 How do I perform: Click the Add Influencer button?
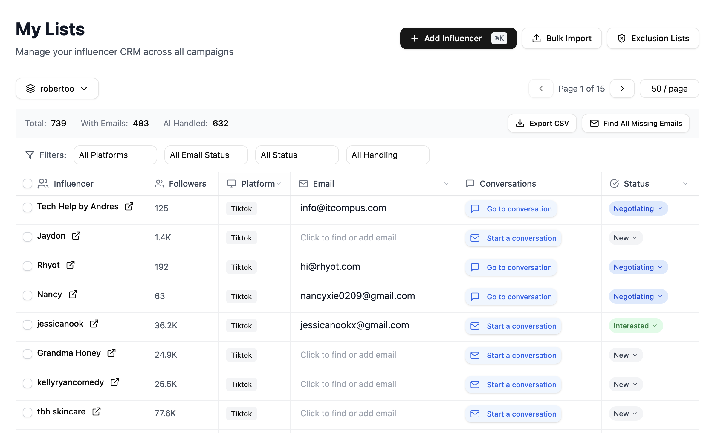tap(458, 38)
